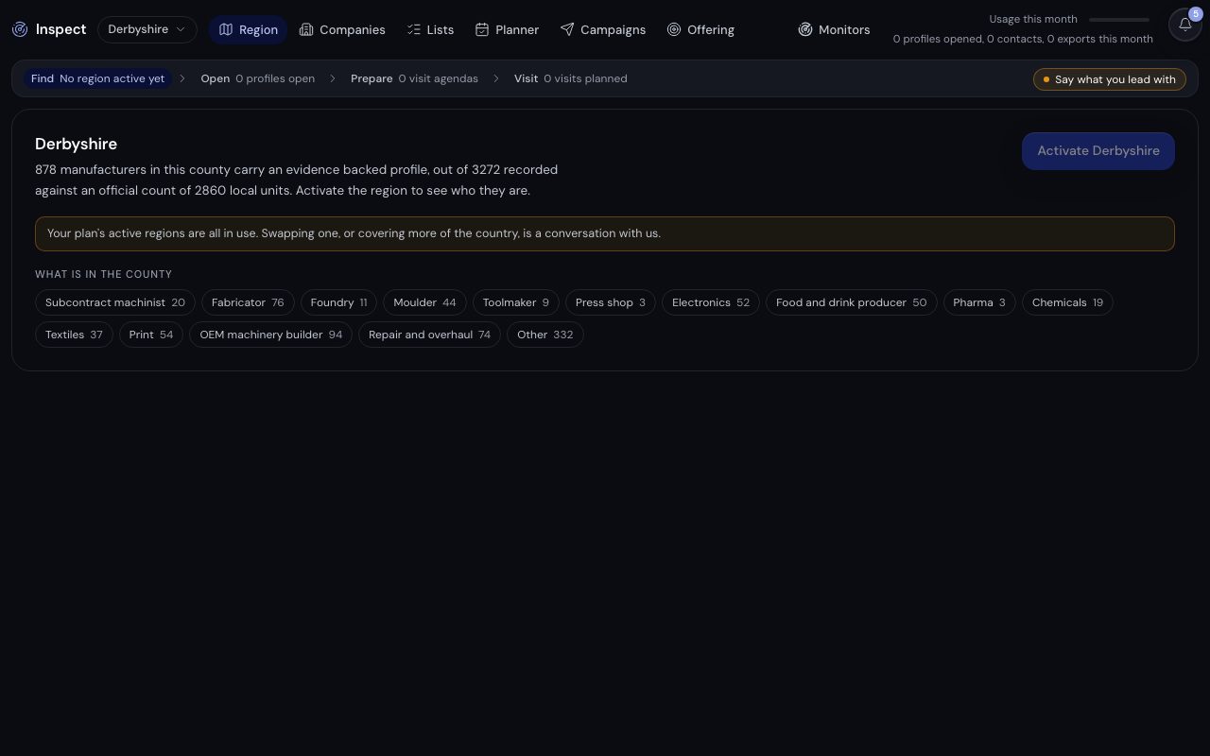Select the Find step in workflow bar
This screenshot has width=1210, height=756.
pyautogui.click(x=97, y=78)
